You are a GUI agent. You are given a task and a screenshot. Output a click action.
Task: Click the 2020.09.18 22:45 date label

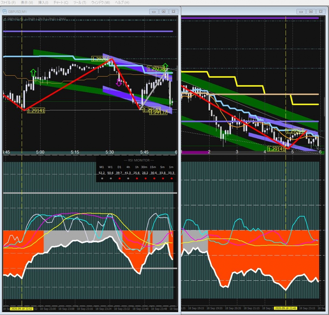tap(285, 308)
